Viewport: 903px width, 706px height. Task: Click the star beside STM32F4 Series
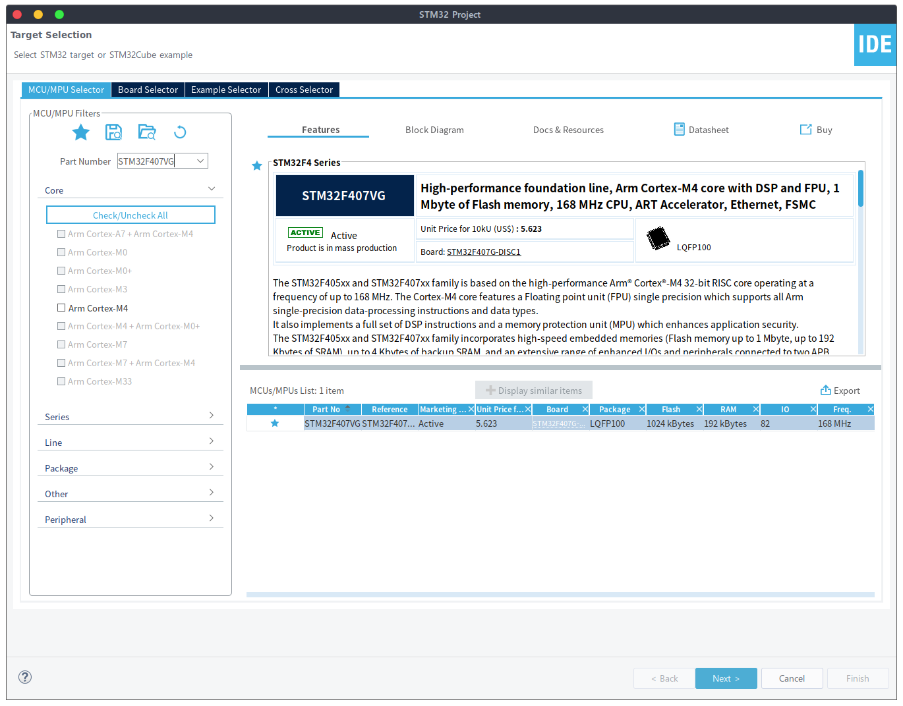257,166
